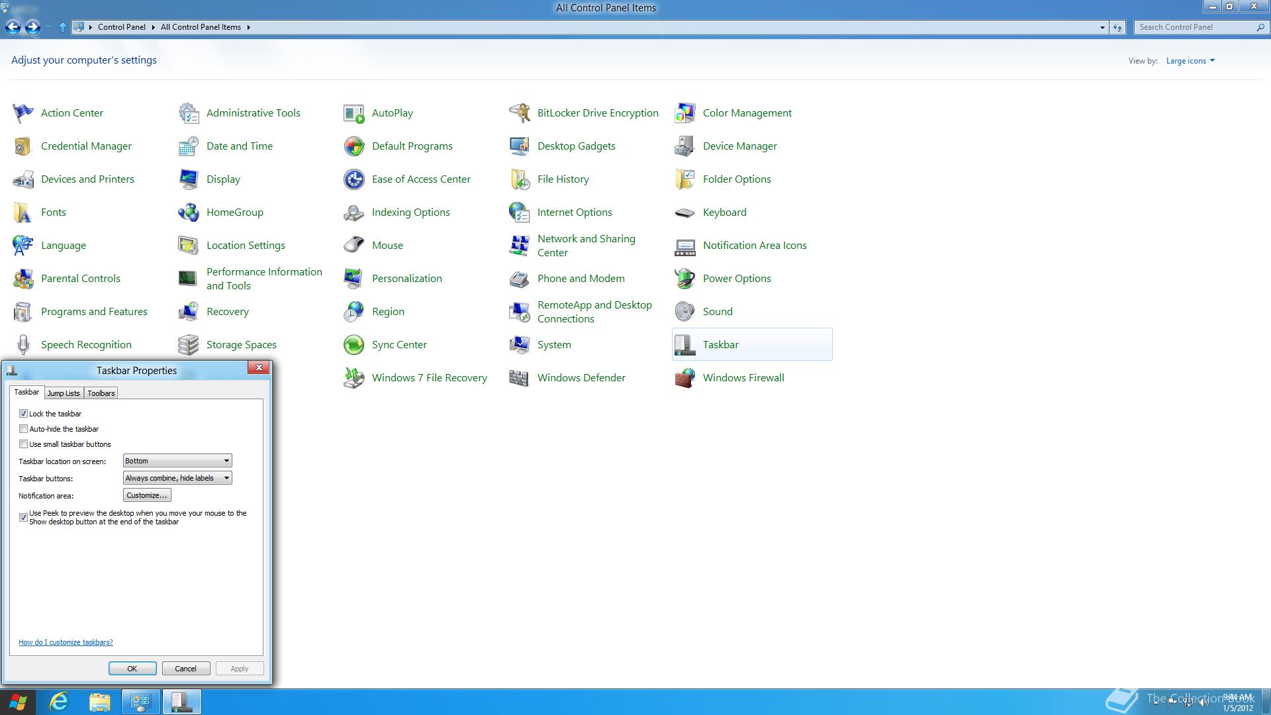This screenshot has width=1271, height=715.
Task: Open the Administrative Tools icon
Action: 189,113
